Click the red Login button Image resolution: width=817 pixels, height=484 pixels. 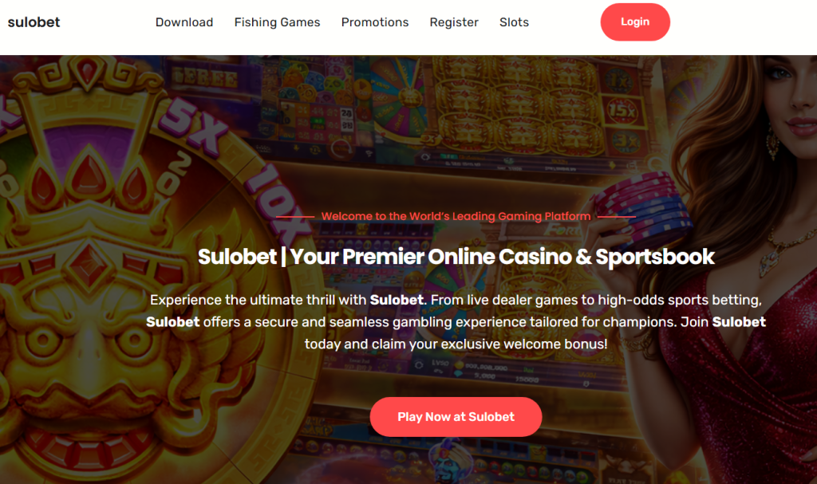click(x=635, y=22)
